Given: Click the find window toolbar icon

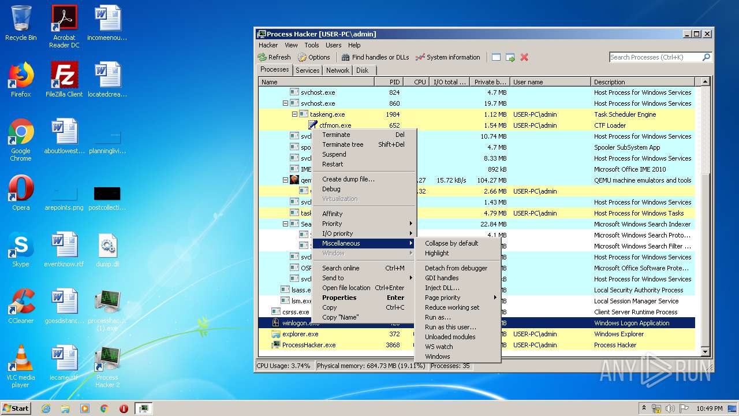Looking at the screenshot, I should point(496,57).
